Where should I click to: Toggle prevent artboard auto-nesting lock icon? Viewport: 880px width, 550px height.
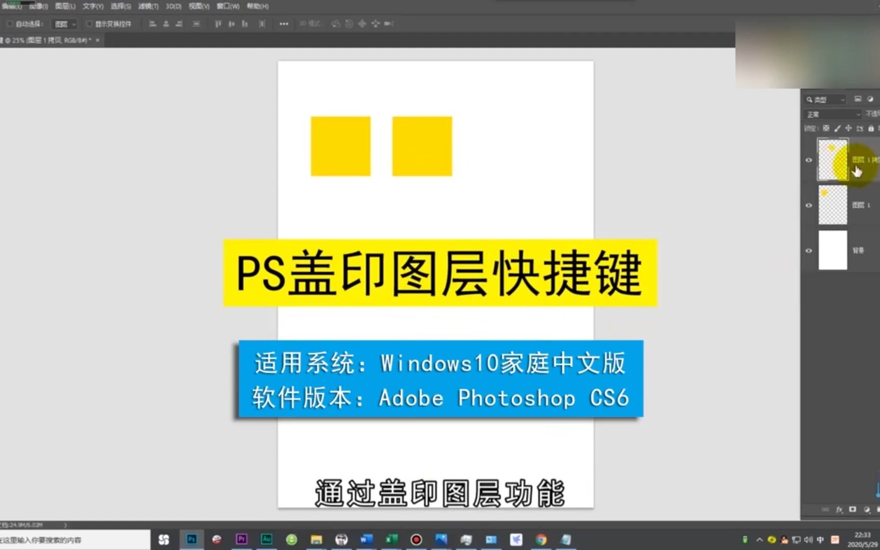860,128
